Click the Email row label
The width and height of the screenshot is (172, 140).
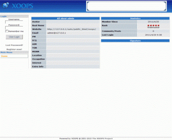[x=35, y=33]
